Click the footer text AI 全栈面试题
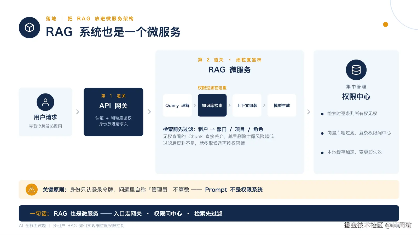The width and height of the screenshot is (418, 235). pos(32,226)
